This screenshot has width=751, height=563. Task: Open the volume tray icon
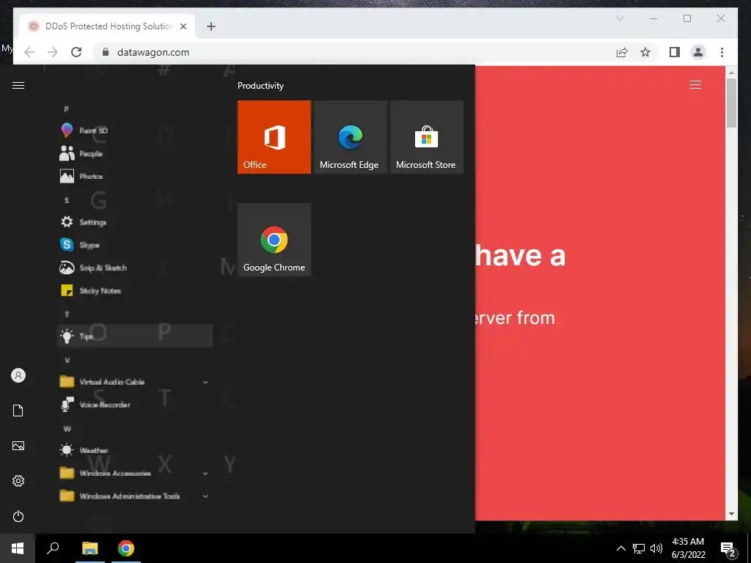coord(656,548)
